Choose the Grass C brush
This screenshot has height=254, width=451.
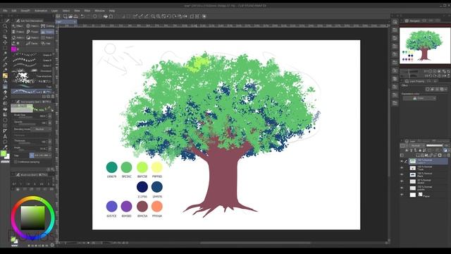pos(32,66)
